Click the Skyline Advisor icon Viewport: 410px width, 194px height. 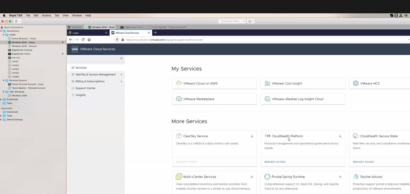(356, 177)
